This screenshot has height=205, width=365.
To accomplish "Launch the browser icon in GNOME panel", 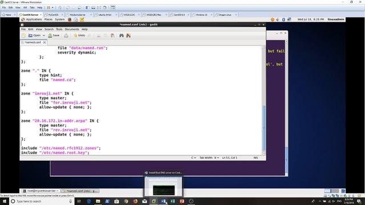I will (x=70, y=19).
